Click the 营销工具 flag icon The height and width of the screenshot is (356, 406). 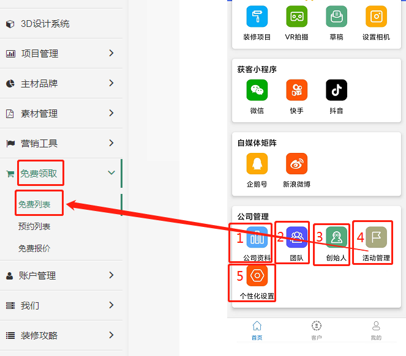(x=10, y=143)
